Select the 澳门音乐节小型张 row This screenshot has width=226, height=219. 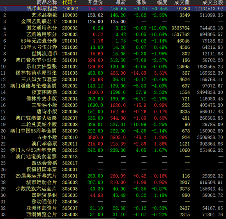point(113,60)
